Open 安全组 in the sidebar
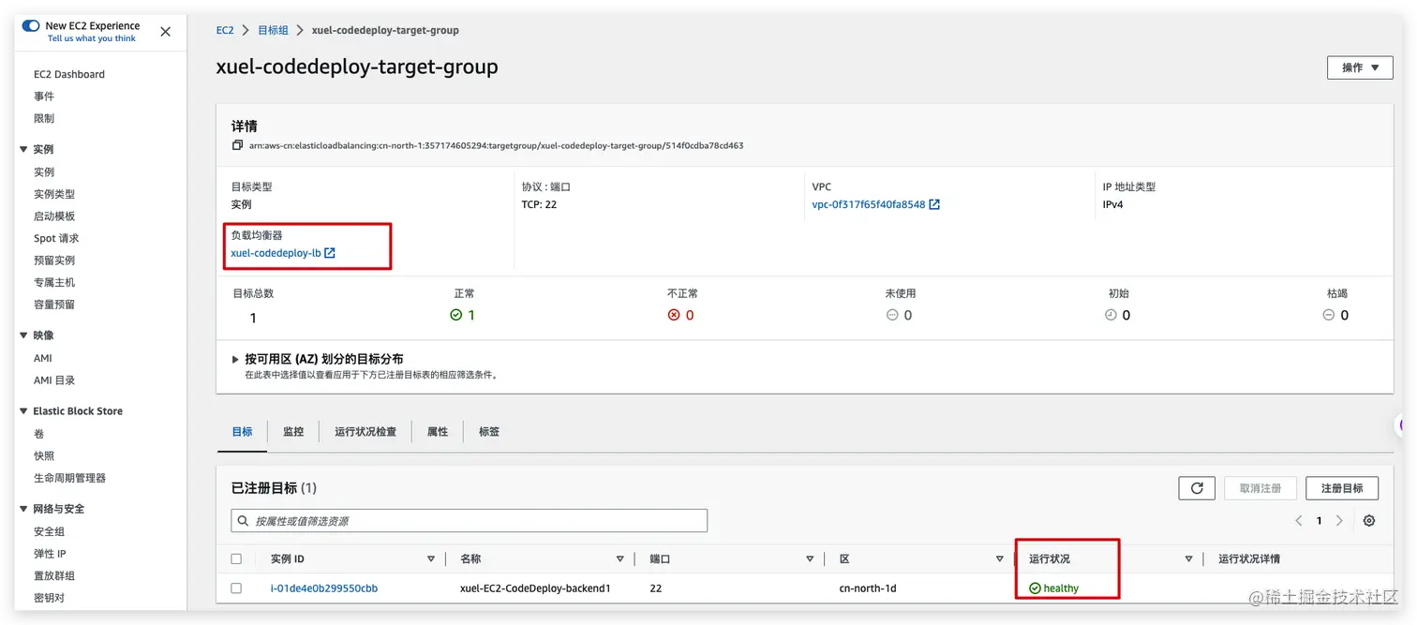1417x625 pixels. [x=50, y=531]
